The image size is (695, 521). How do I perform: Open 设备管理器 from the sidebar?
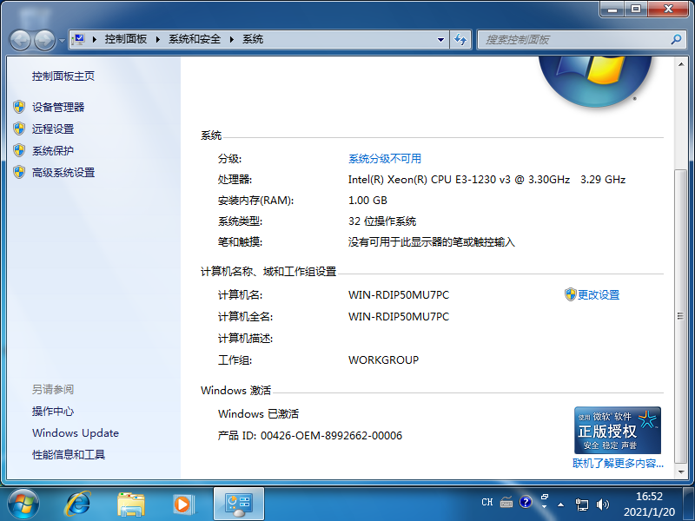[x=58, y=107]
